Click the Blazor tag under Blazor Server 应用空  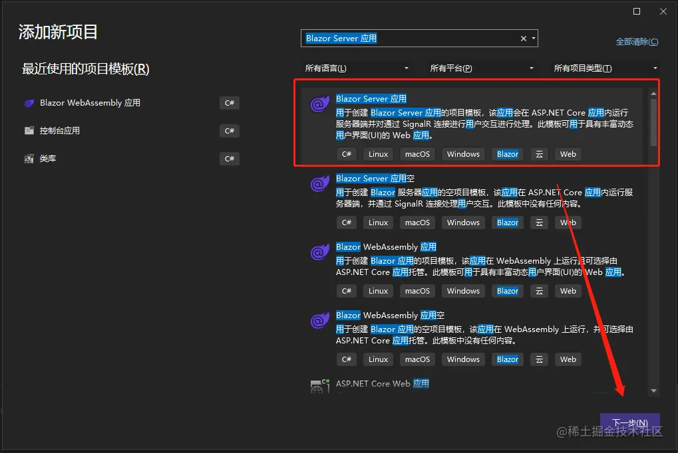click(x=507, y=223)
